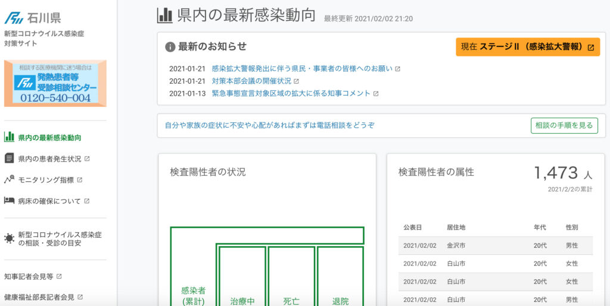Open 緊急事態宣言対象区域の拡大に係る知事コメント link
610x306 pixels.
291,93
